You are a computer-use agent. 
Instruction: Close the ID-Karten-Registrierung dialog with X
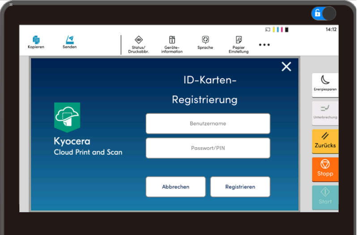[x=286, y=67]
